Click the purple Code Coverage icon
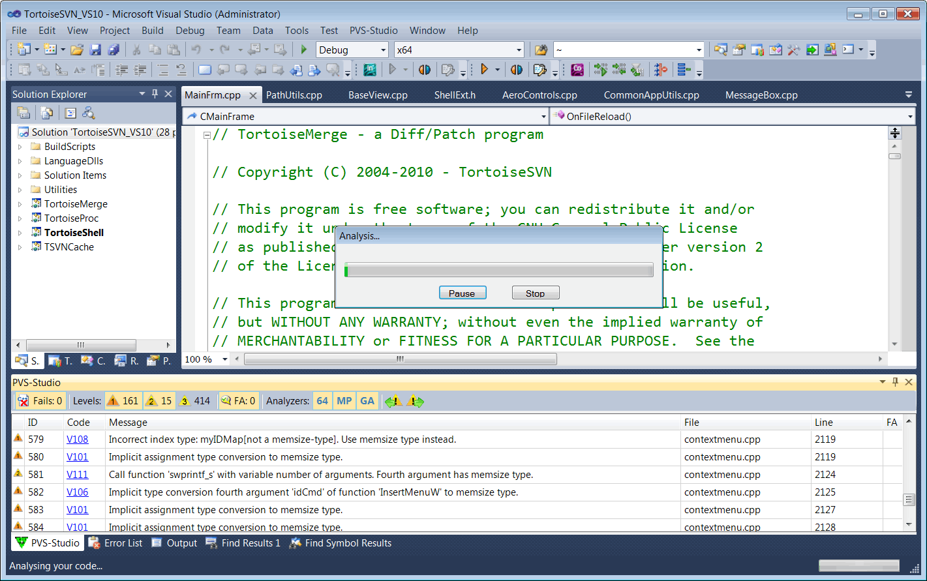This screenshot has width=927, height=581. coord(577,70)
